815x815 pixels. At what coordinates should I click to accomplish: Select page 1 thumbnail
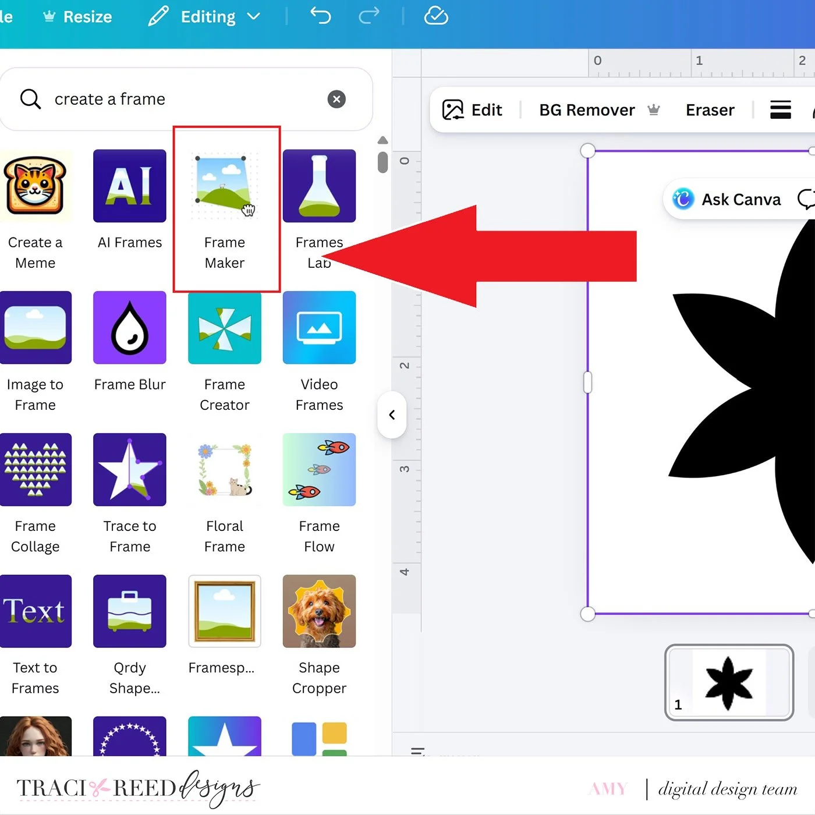click(729, 682)
